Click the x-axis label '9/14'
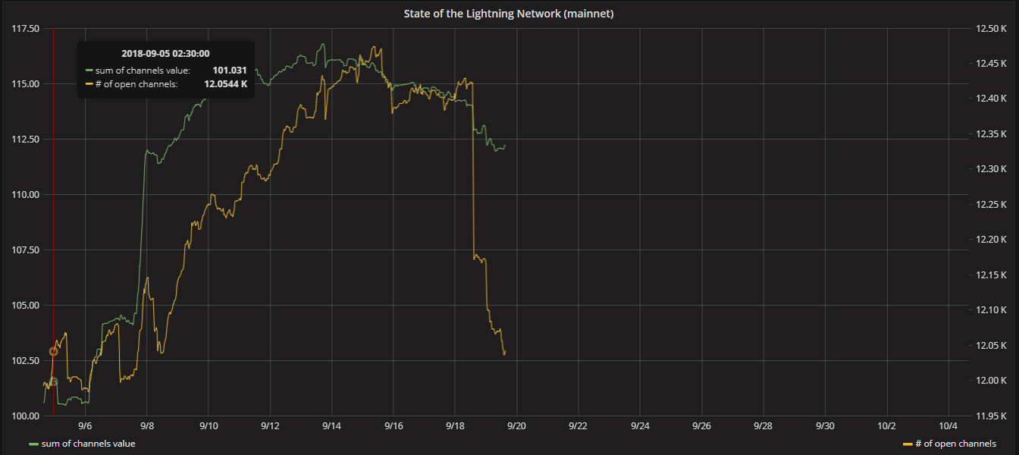 [x=332, y=426]
